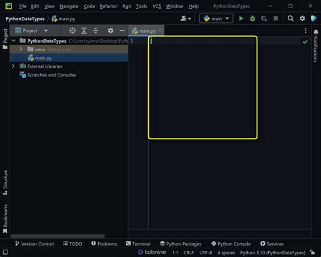
Task: Open Bookmarks tool window sidebar button
Action: click(x=5, y=219)
